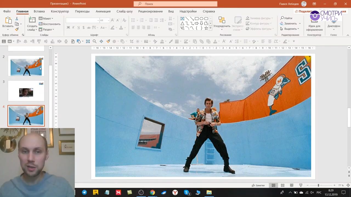Select the star shape in gallery

coord(206,28)
